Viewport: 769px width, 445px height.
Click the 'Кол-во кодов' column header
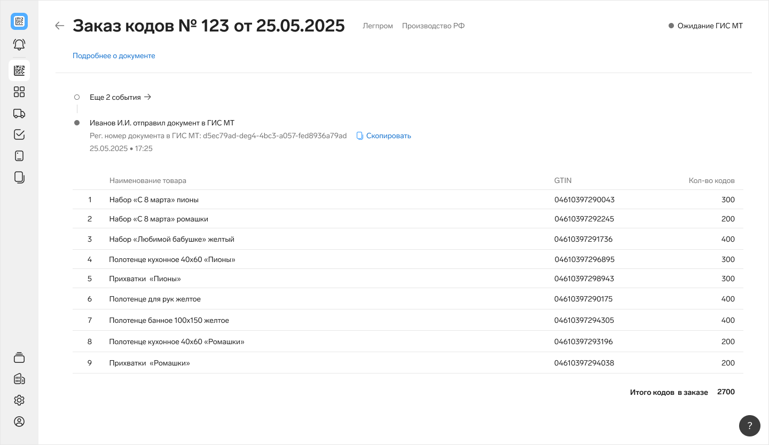[x=711, y=180]
